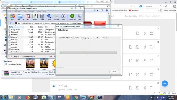Viewport: 177px width, 100px height.
Task: Open Commands menu in WinRAR
Action: [17, 12]
